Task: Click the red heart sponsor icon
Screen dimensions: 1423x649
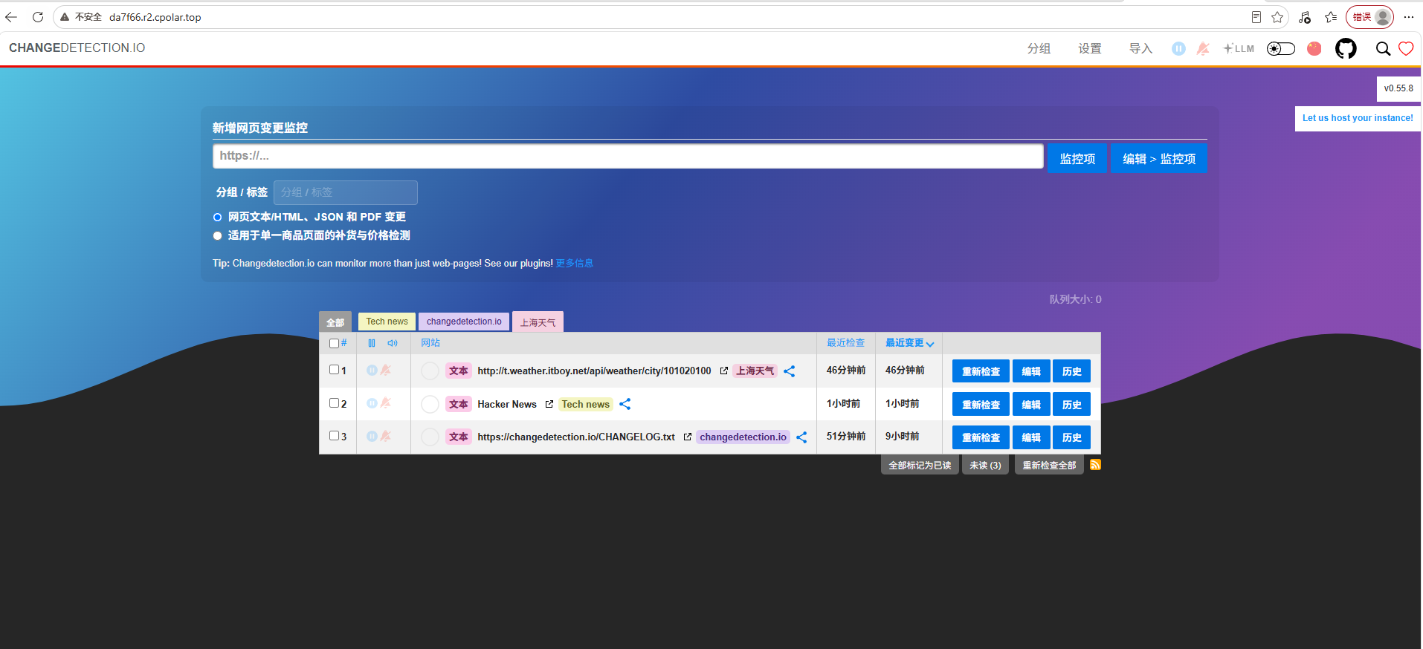Action: 1406,48
